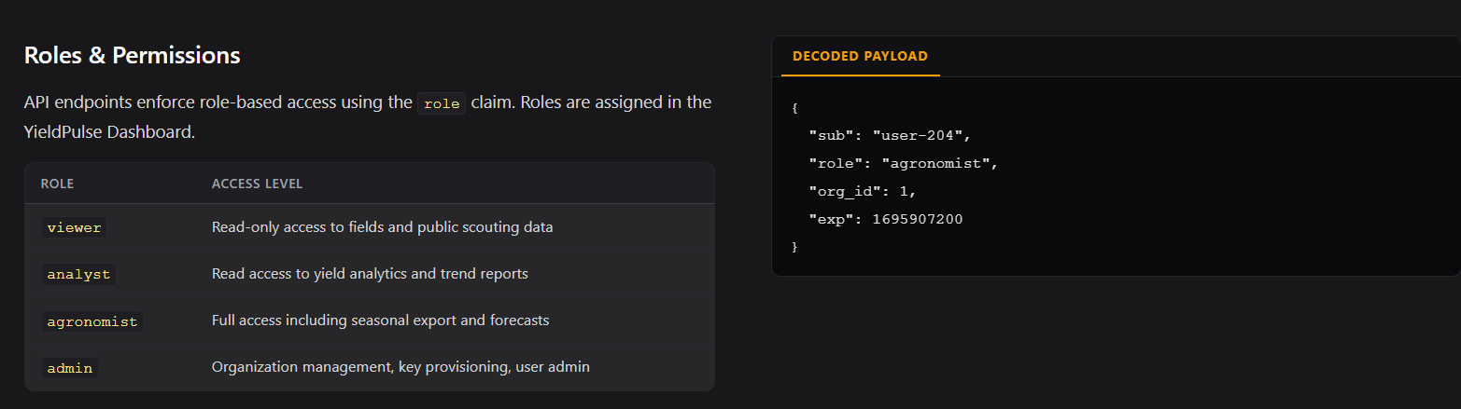Click the agronomist full access description
The image size is (1461, 409).
pos(380,320)
